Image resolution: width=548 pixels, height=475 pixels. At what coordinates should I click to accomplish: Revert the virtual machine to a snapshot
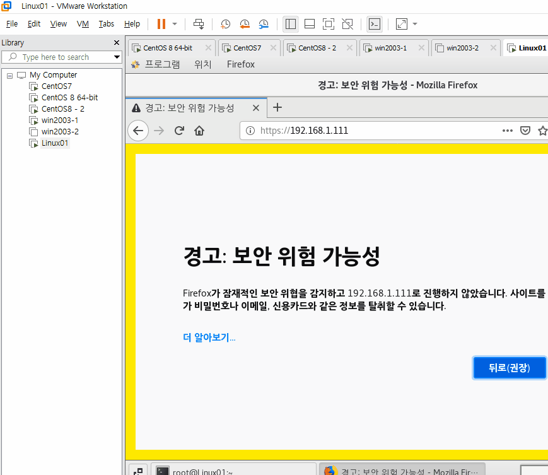245,24
